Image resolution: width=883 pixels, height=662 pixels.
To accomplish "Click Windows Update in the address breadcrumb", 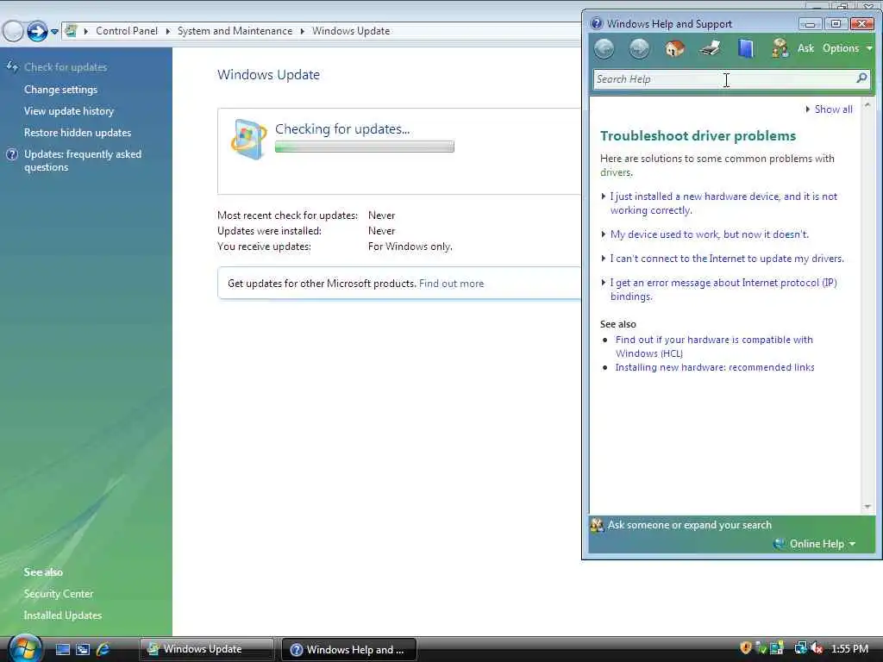I will [x=351, y=31].
